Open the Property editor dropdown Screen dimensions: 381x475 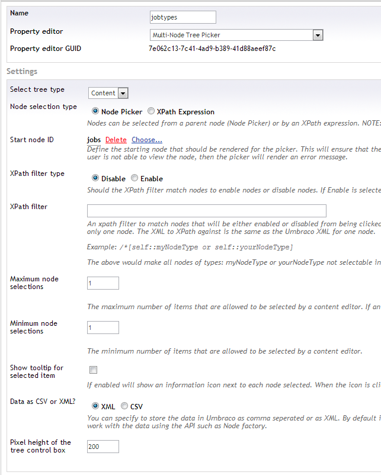click(x=236, y=35)
